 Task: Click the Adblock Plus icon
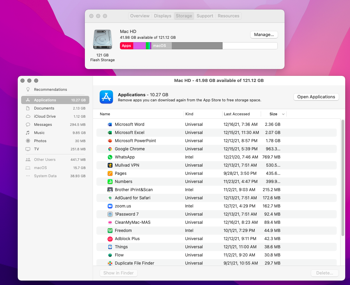point(110,239)
